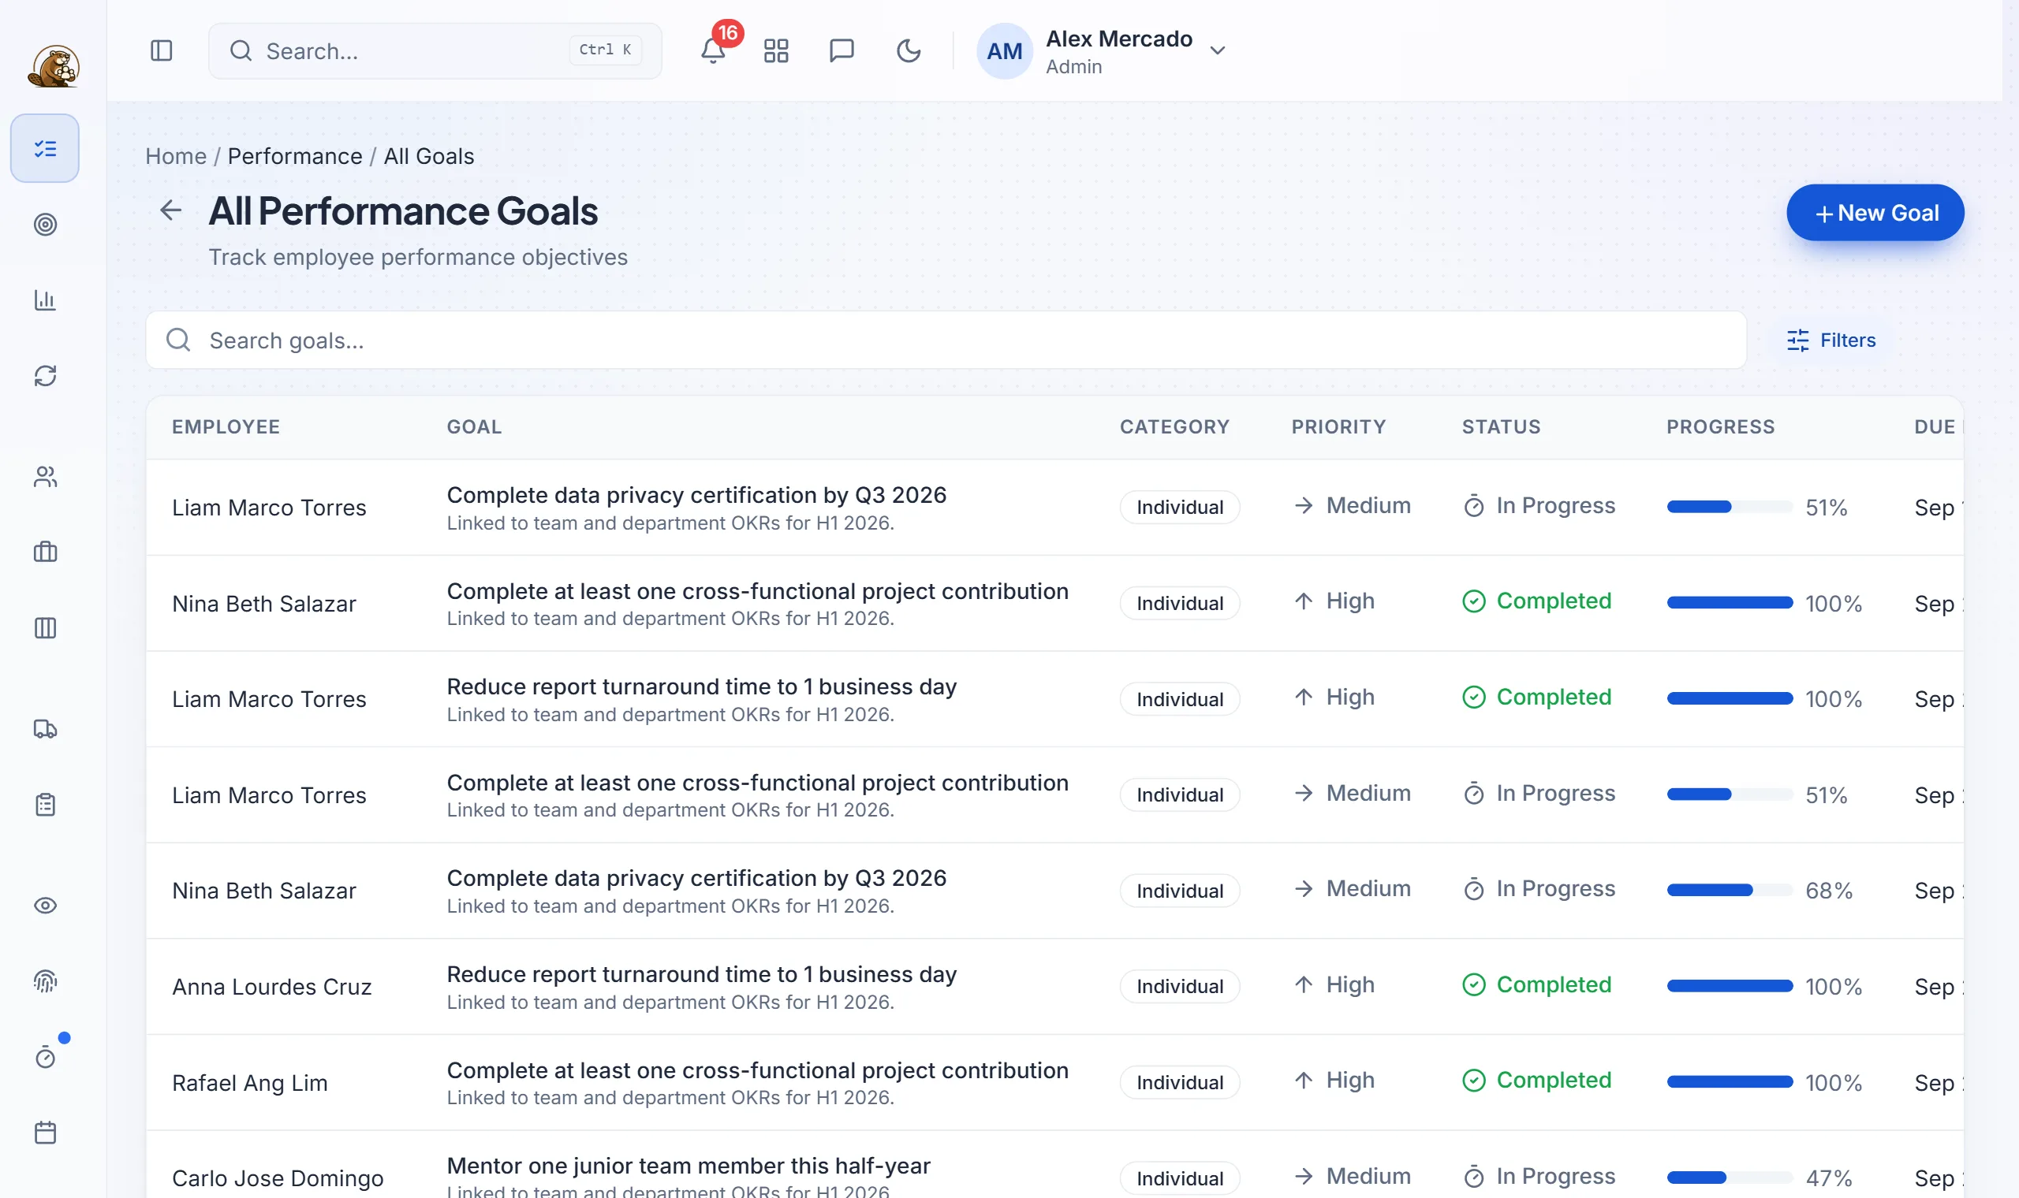
Task: Open the checklist tasks sidebar icon
Action: click(45, 148)
